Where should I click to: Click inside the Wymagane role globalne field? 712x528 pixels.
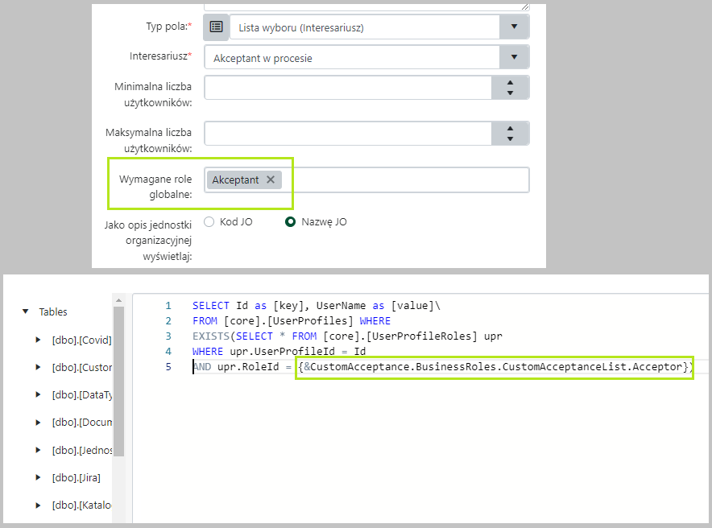403,180
